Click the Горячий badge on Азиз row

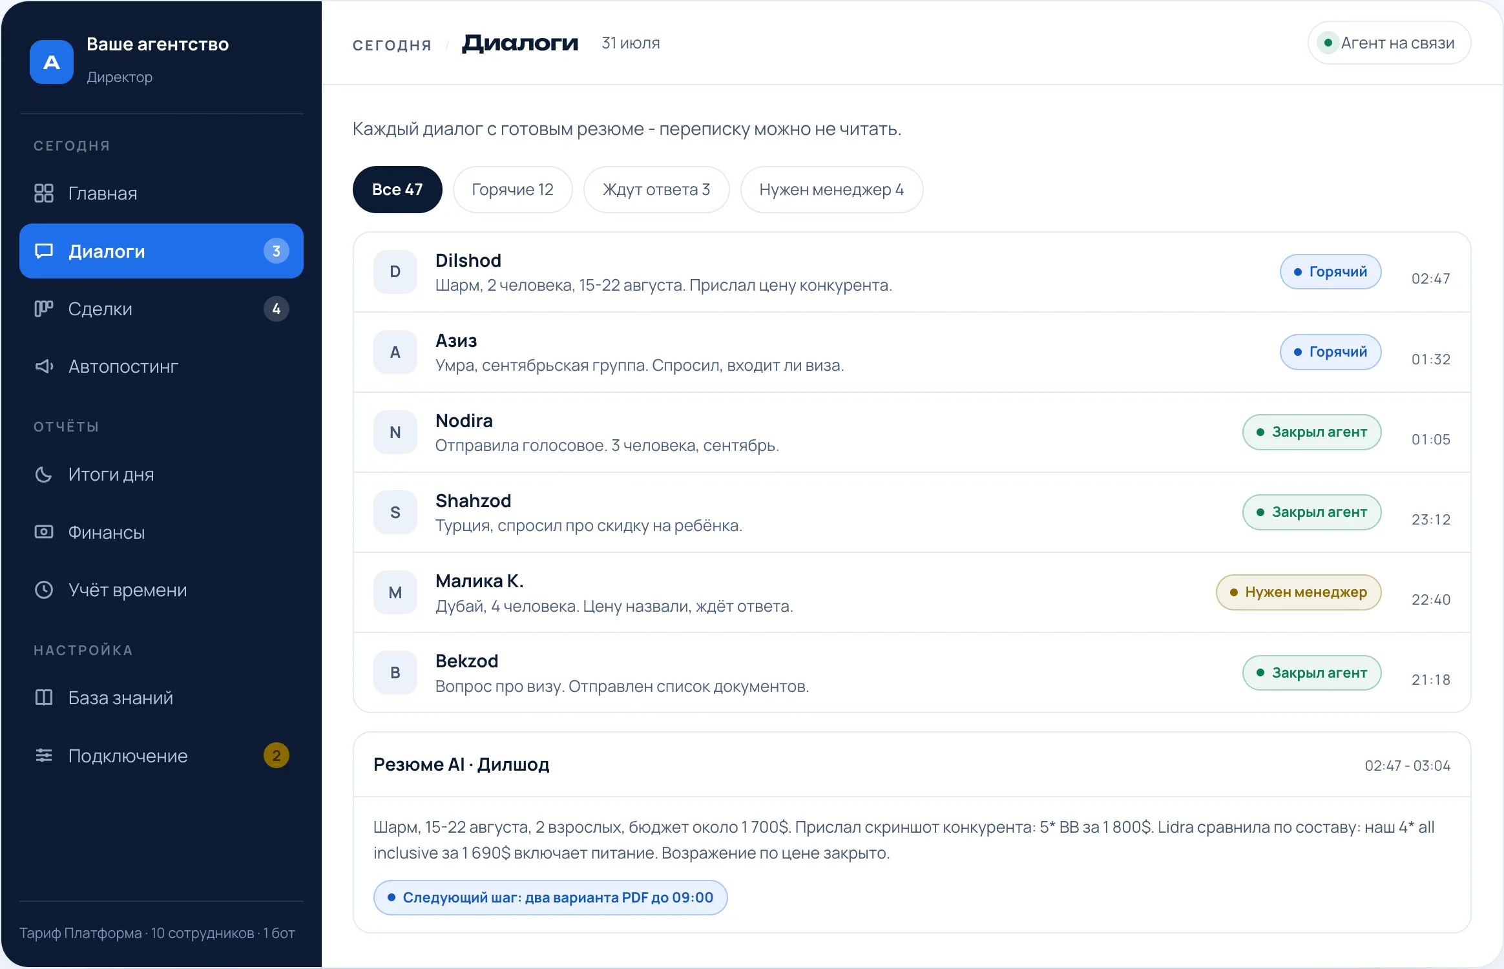tap(1331, 352)
